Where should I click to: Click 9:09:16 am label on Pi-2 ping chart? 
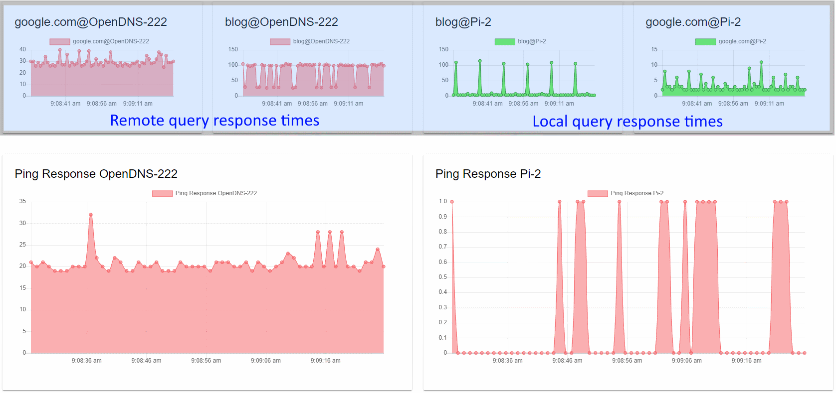tap(746, 361)
